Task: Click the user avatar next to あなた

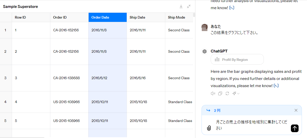Action: pos(205,27)
